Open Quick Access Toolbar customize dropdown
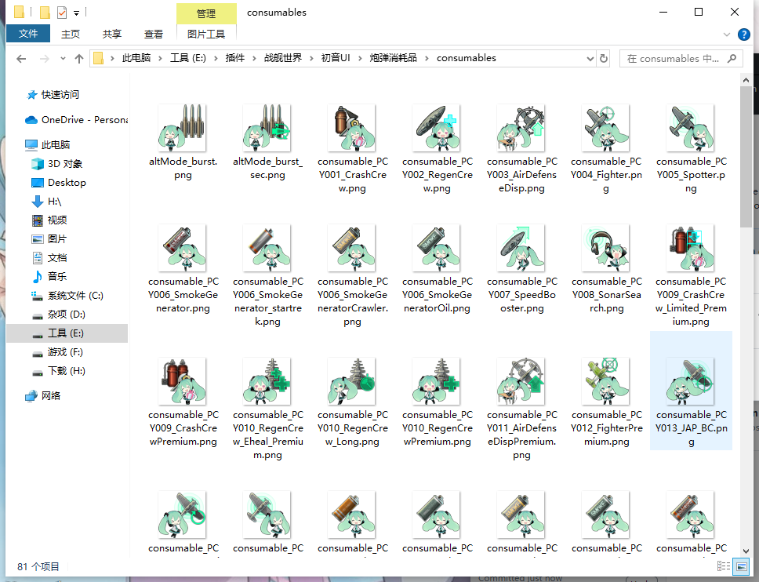The width and height of the screenshot is (759, 582). point(77,13)
